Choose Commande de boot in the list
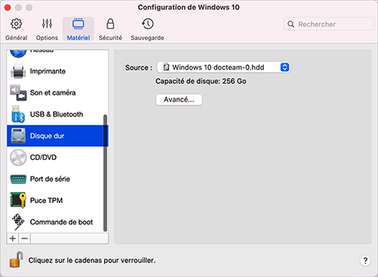Viewport: 378px width, 277px height. (x=57, y=222)
